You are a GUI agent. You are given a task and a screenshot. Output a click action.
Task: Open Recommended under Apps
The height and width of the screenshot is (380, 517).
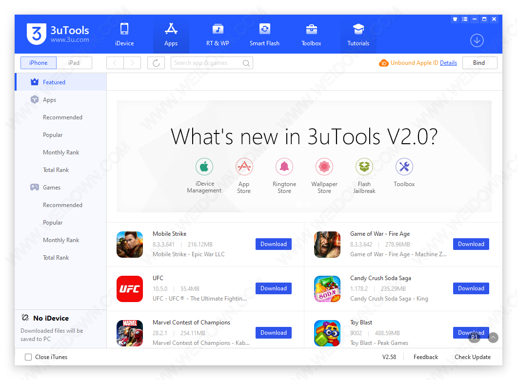point(62,117)
